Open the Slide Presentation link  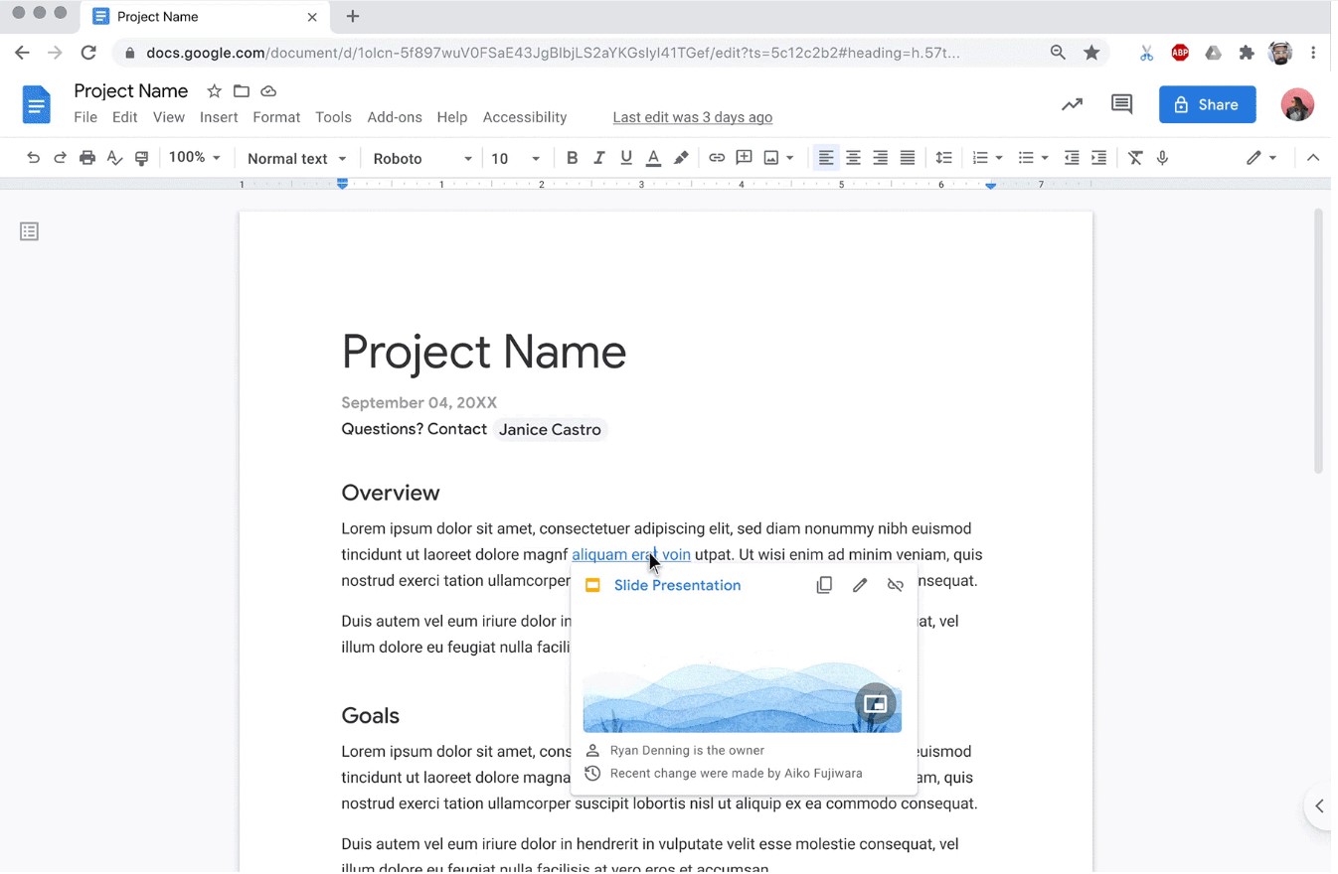point(677,586)
